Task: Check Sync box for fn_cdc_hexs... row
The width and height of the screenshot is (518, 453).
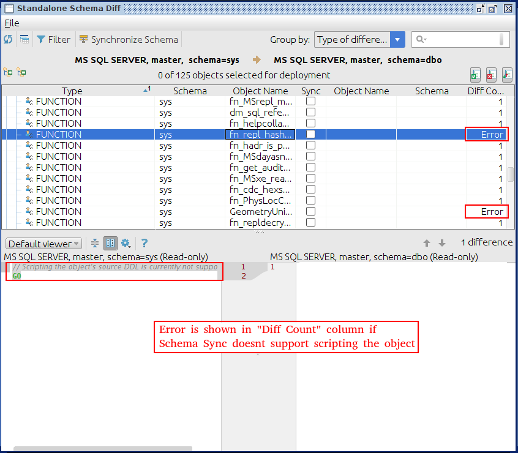Action: point(310,190)
